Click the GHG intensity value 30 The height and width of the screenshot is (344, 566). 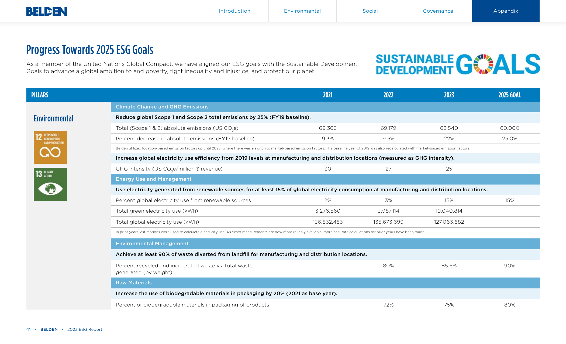click(328, 169)
